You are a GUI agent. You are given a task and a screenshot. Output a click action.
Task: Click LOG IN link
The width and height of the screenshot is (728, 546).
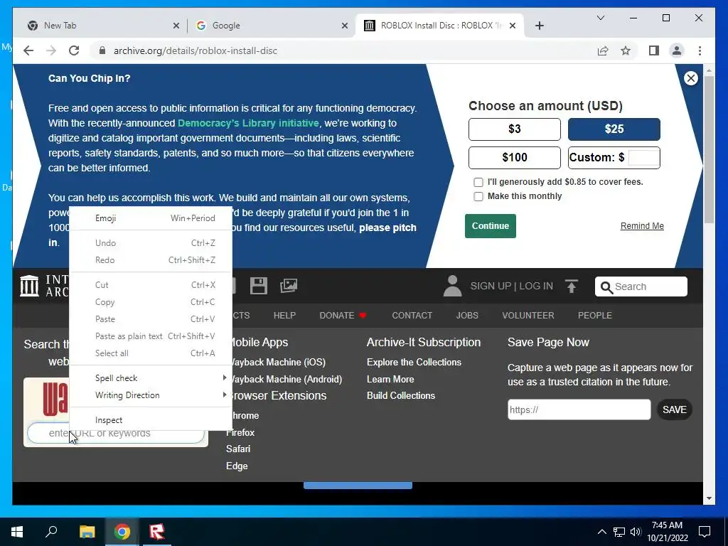point(536,286)
